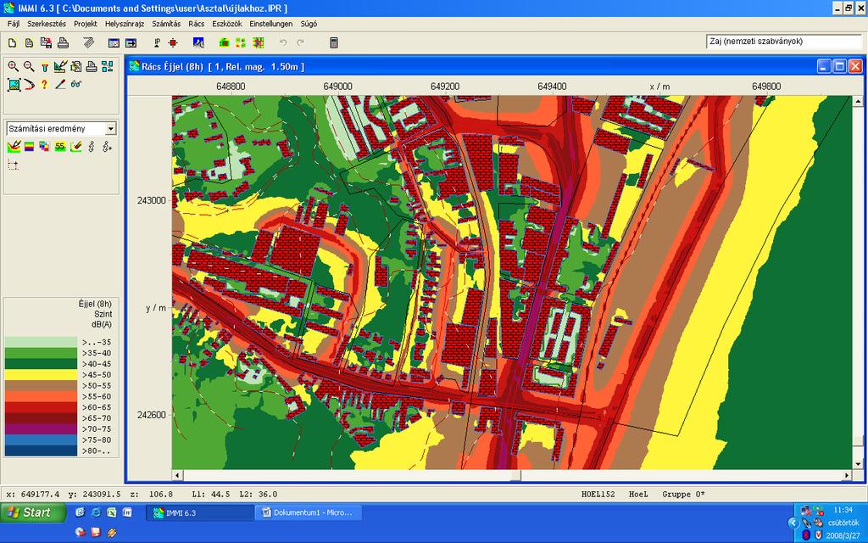
Task: Open the Rács menu
Action: click(196, 24)
